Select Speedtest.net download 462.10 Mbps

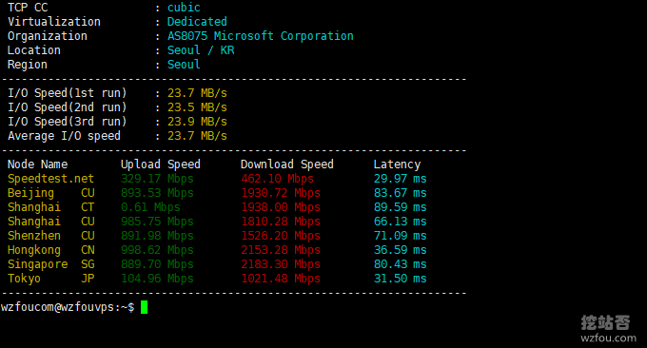[277, 179]
